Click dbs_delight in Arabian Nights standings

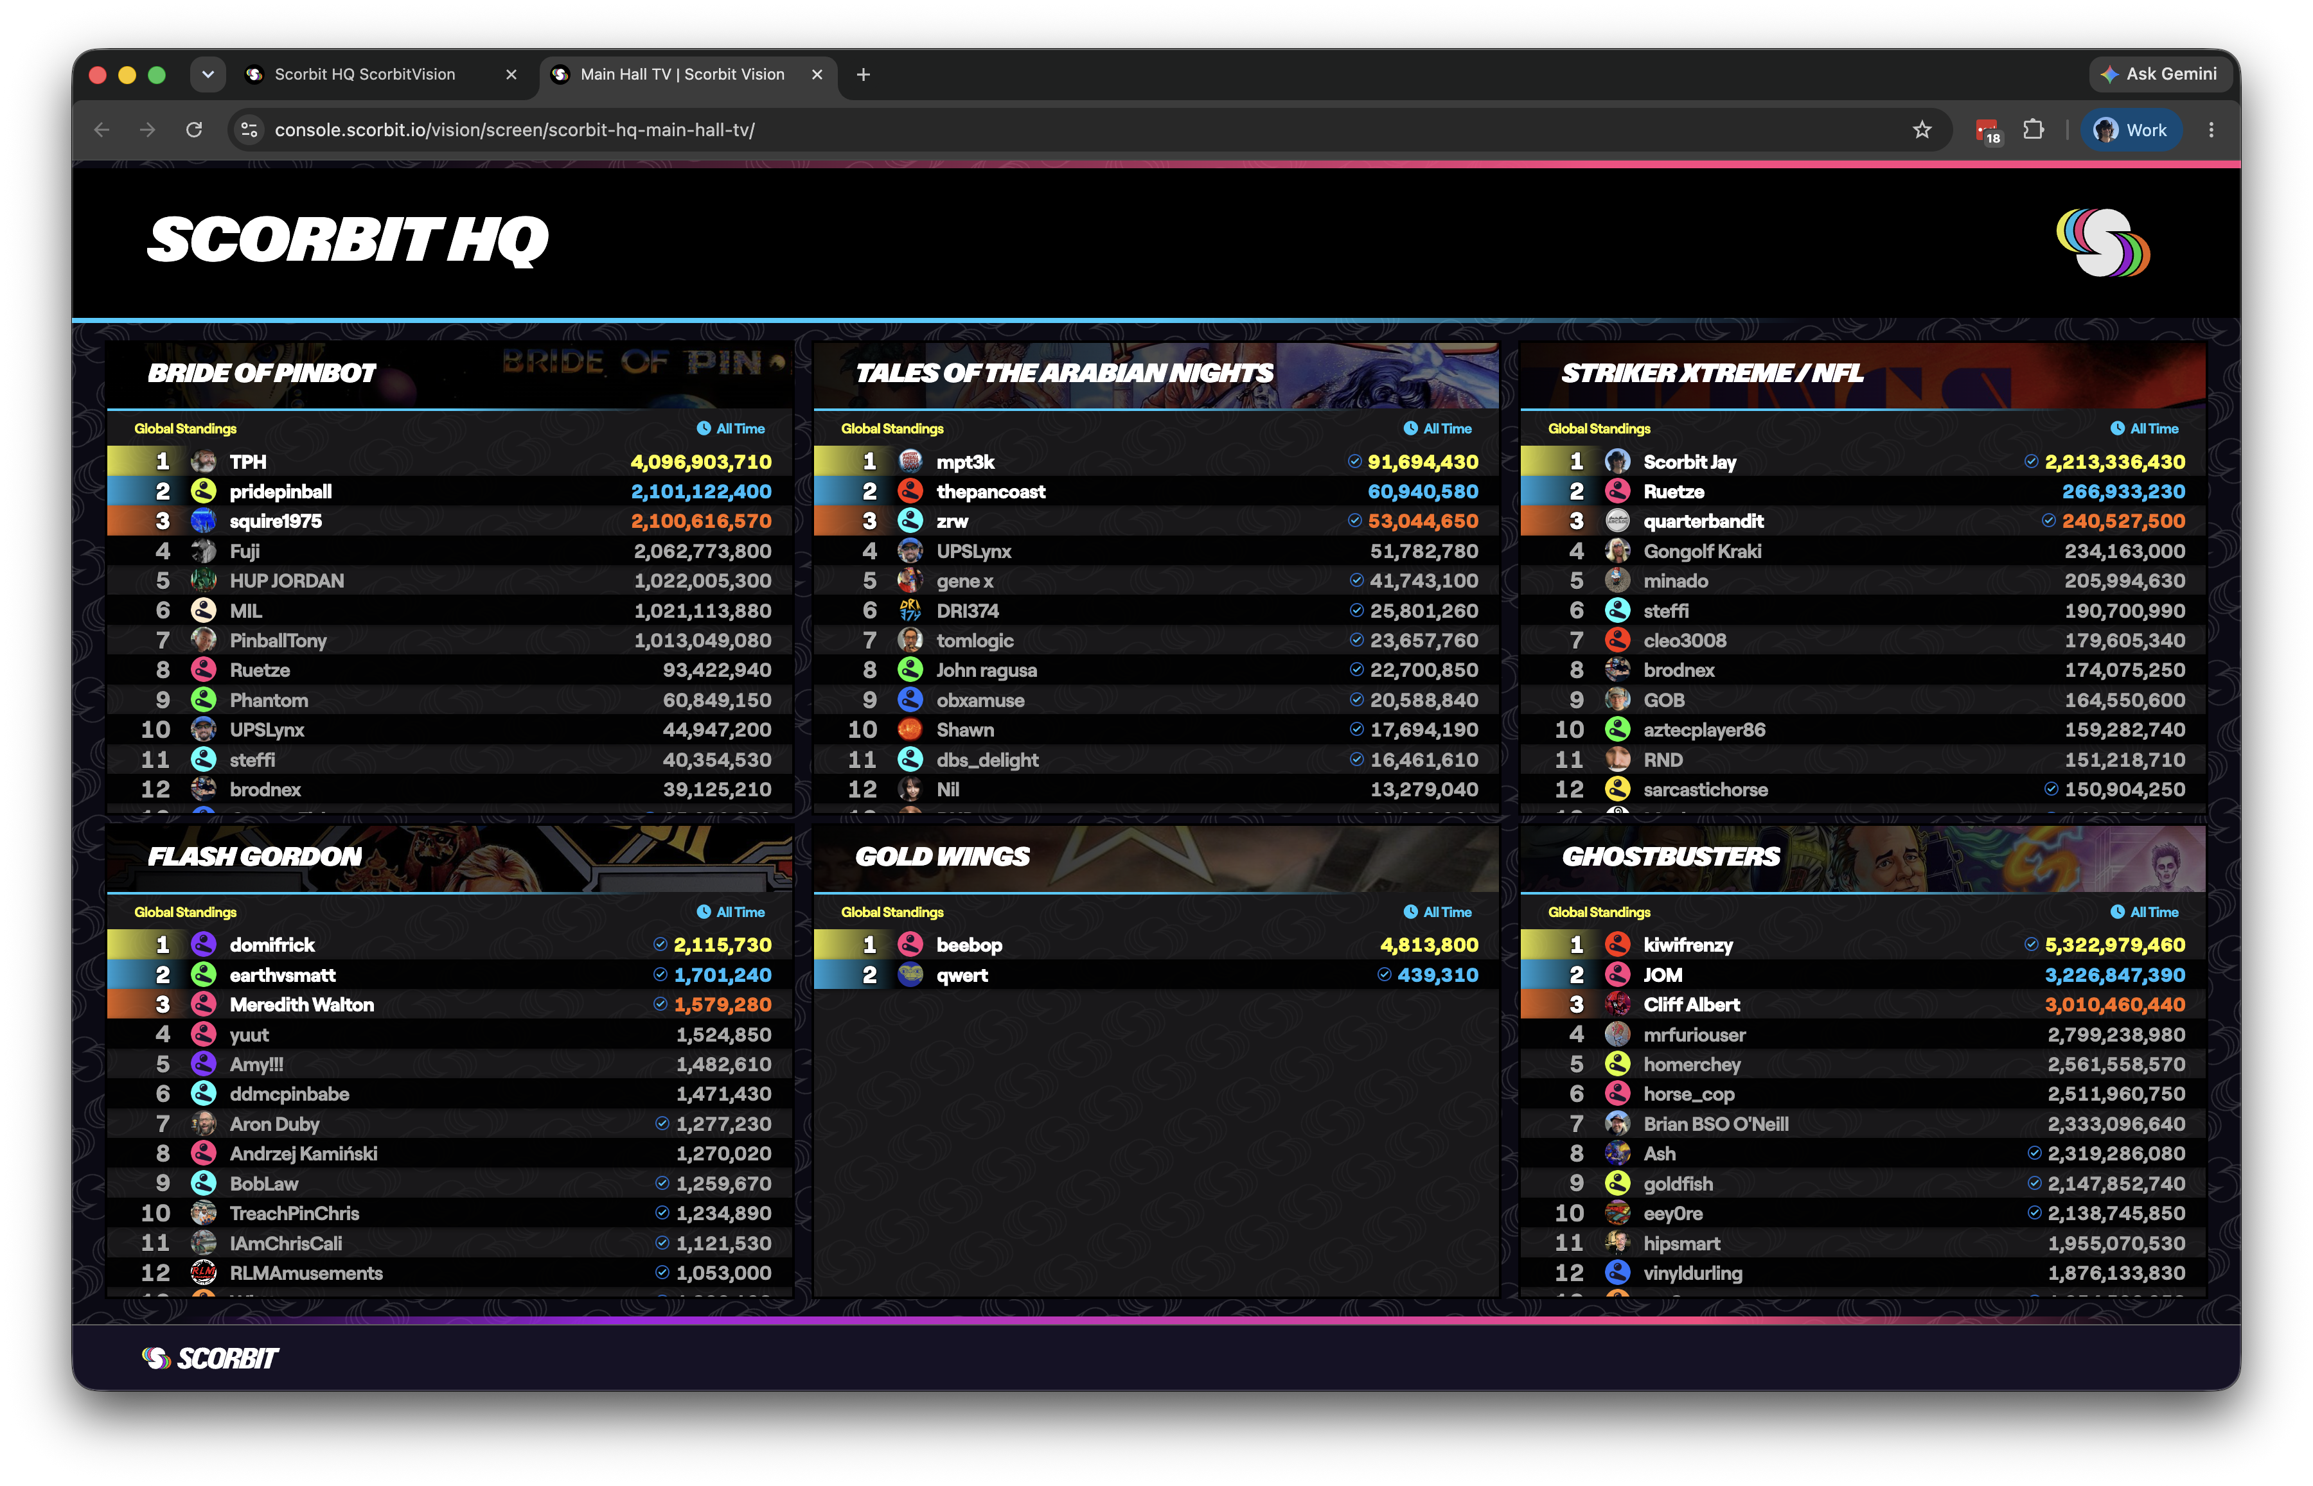(987, 760)
